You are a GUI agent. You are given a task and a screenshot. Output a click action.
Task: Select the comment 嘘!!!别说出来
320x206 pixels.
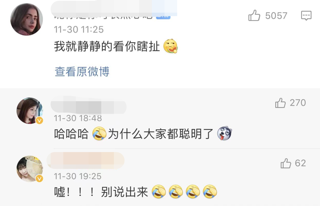click(x=101, y=192)
